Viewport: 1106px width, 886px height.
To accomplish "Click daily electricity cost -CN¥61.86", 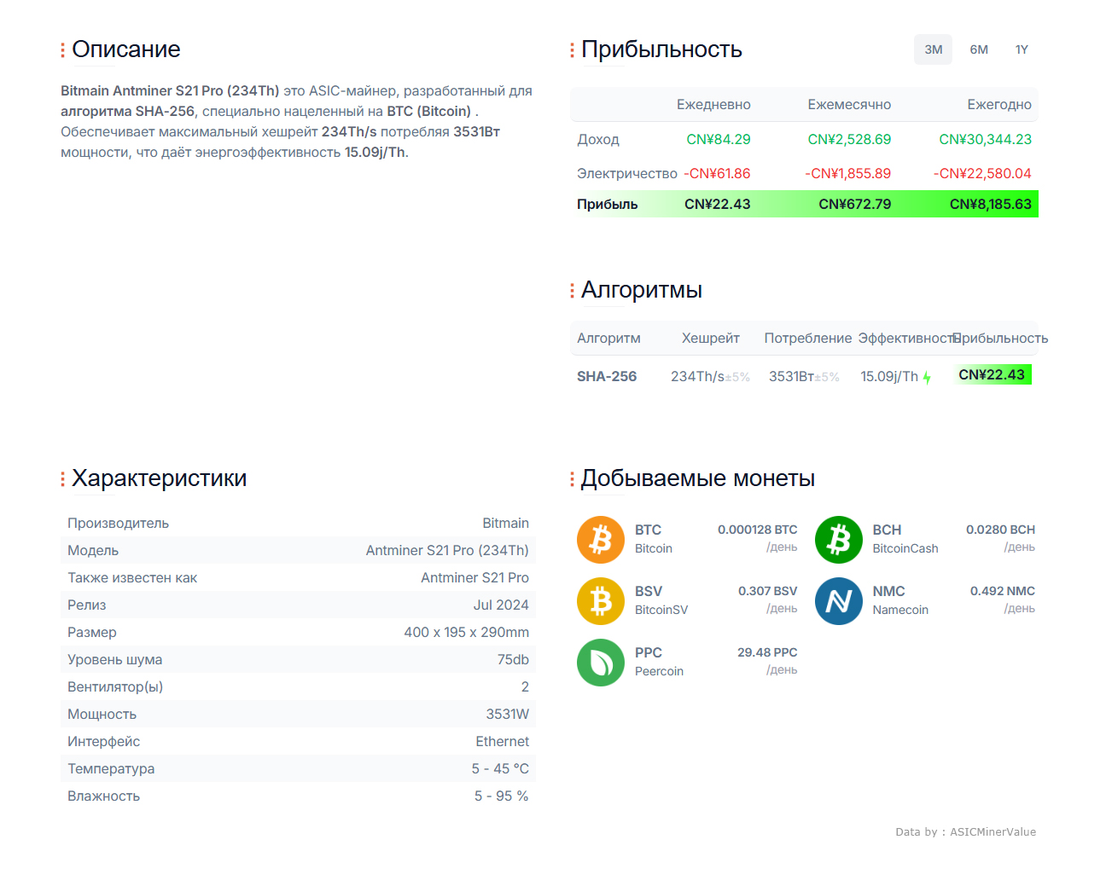I will click(x=717, y=173).
